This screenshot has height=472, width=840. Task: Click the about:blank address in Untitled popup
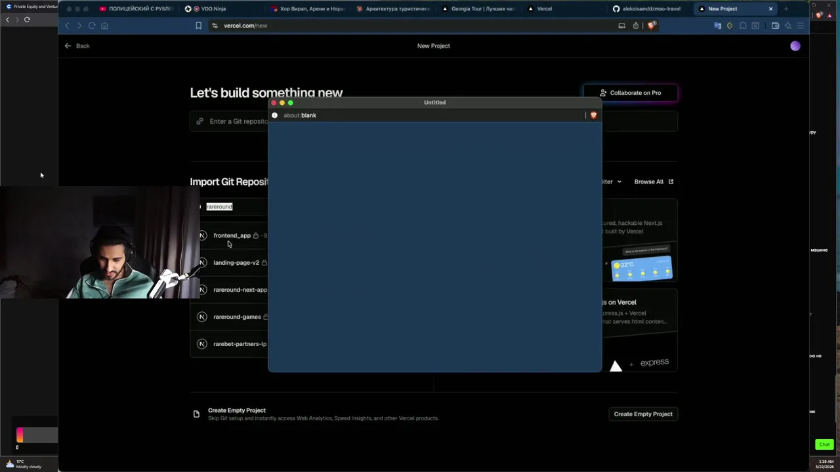[299, 115]
